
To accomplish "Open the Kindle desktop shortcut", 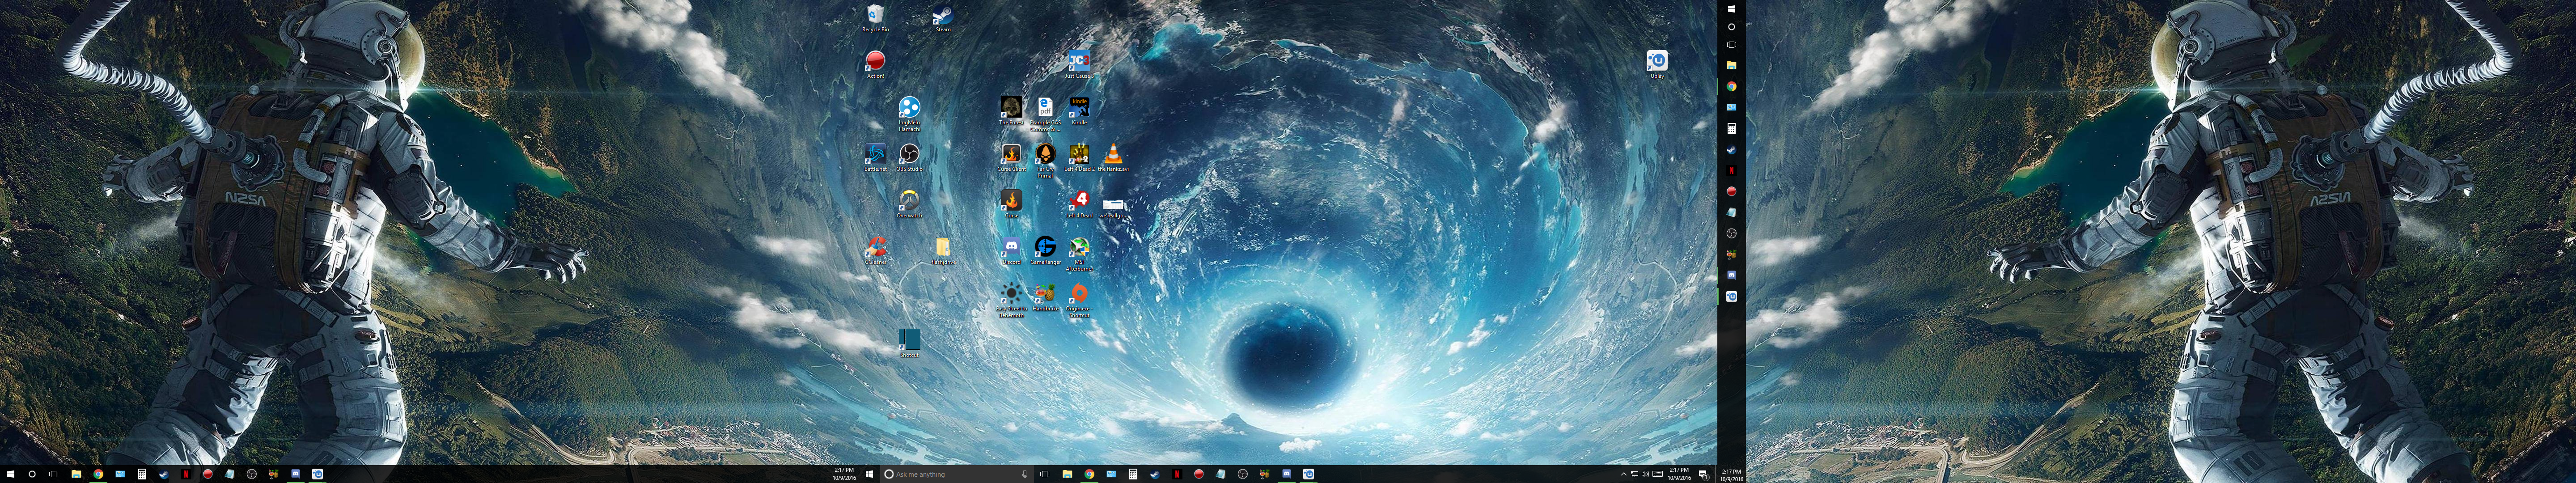I will click(x=1079, y=110).
